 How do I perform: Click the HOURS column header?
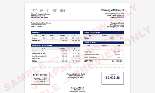click(x=52, y=36)
